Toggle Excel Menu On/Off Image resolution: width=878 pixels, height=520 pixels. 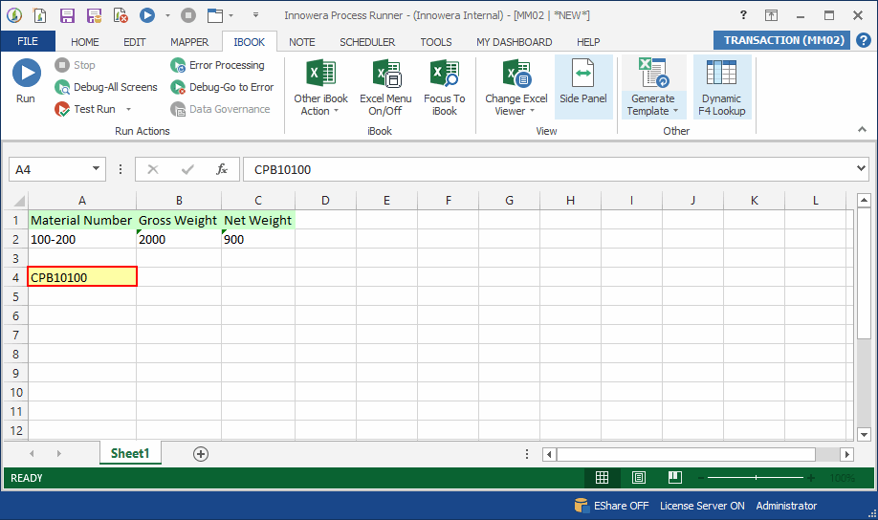385,87
